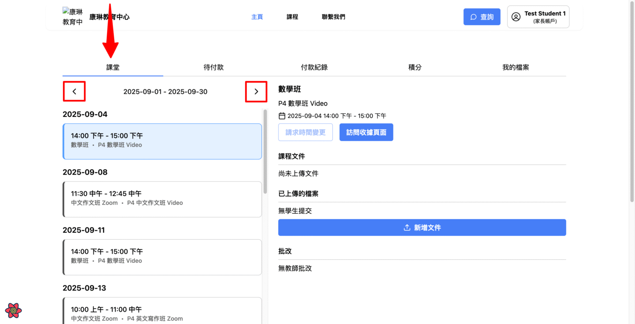Open 訪問收據頁面 receipt page
The height and width of the screenshot is (324, 635).
[366, 132]
